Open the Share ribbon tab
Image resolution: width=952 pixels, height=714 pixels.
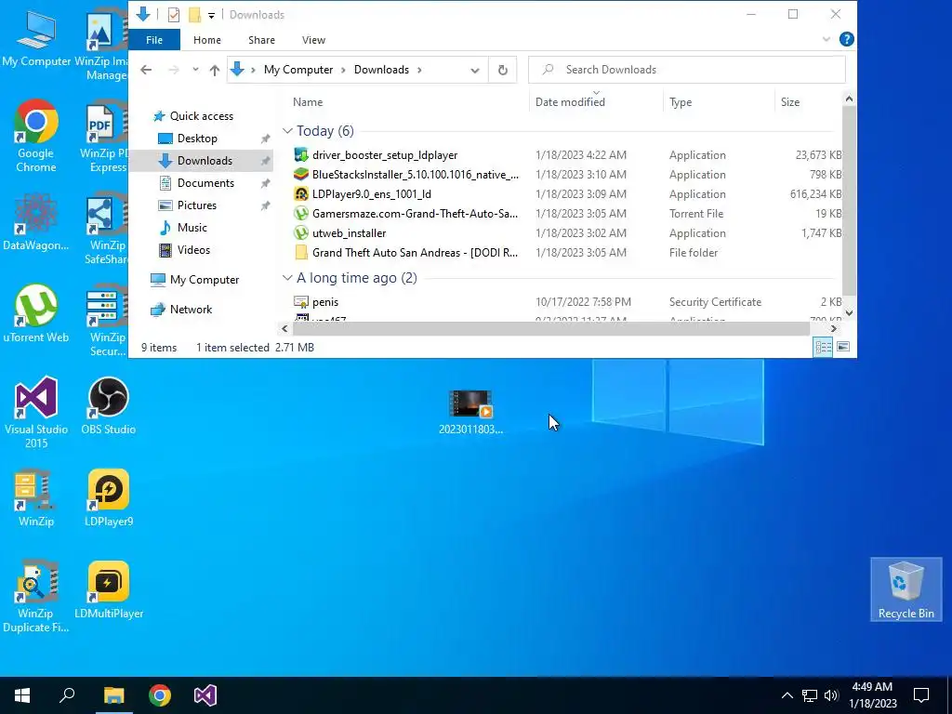(x=261, y=40)
